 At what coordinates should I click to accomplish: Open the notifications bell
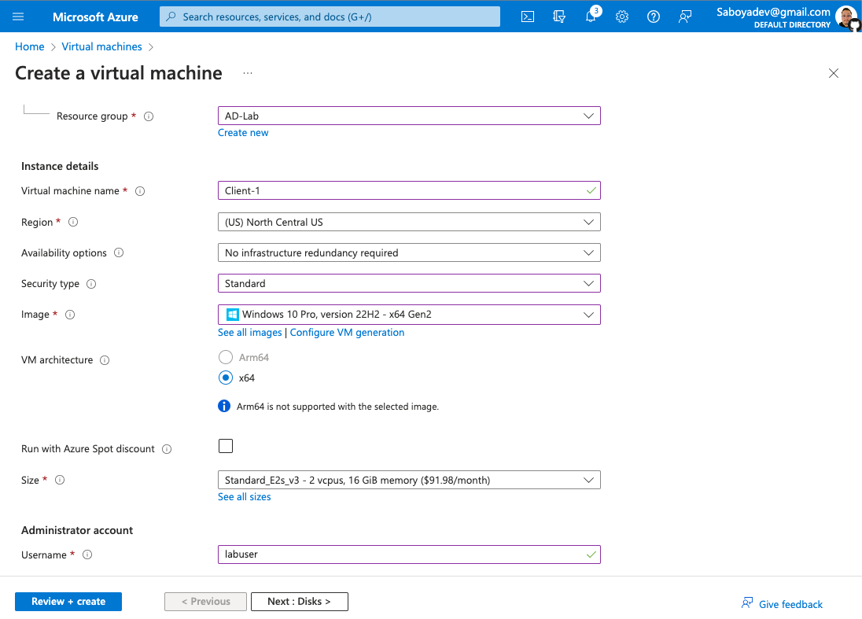591,17
